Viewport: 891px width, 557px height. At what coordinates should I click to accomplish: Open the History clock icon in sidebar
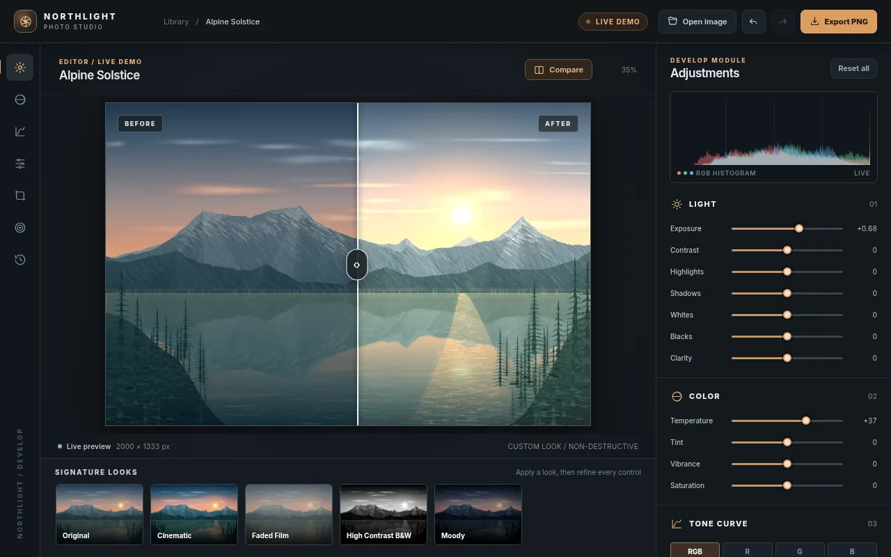point(20,260)
